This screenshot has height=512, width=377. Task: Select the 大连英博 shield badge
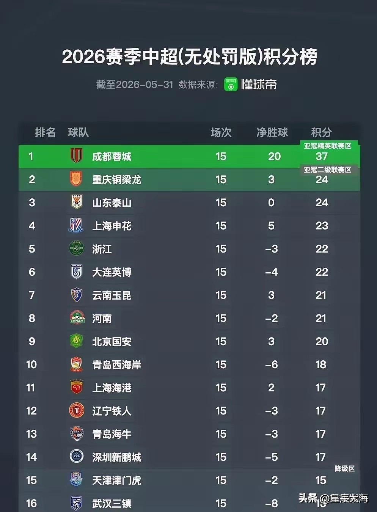point(77,272)
